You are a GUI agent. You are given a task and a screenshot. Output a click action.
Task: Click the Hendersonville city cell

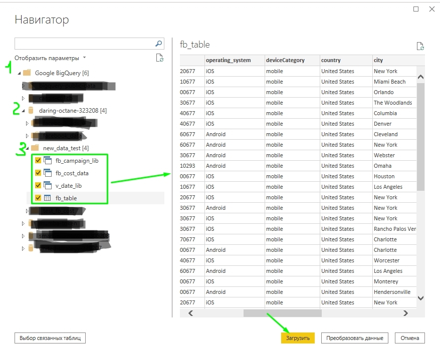(x=394, y=292)
